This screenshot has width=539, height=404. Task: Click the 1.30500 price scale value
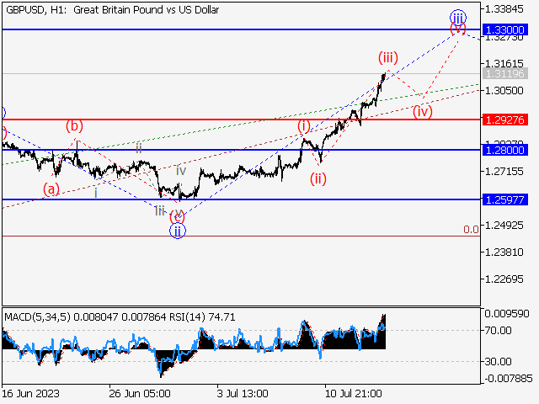point(504,91)
